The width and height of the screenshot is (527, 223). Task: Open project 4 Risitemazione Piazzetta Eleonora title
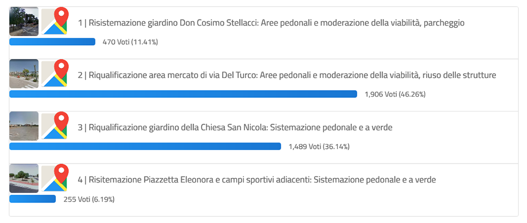(x=257, y=180)
